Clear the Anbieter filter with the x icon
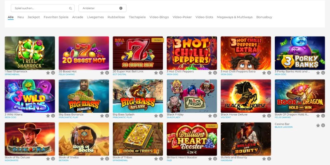Image resolution: width=330 pixels, height=165 pixels. [121, 8]
